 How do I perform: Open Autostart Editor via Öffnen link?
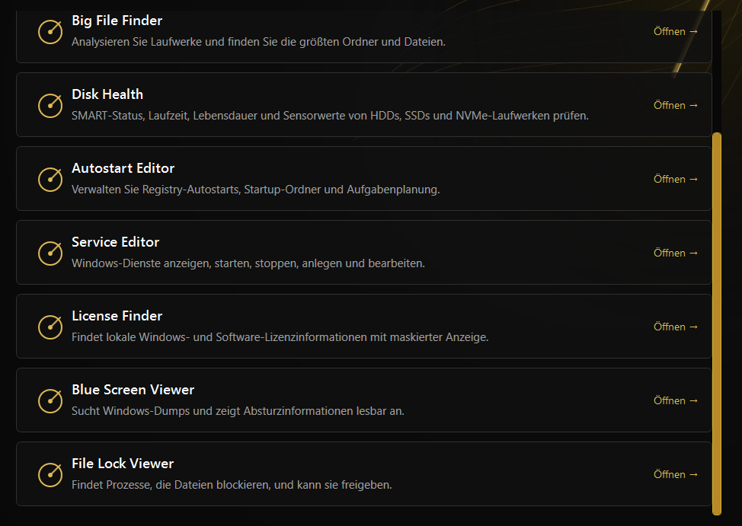(x=675, y=180)
